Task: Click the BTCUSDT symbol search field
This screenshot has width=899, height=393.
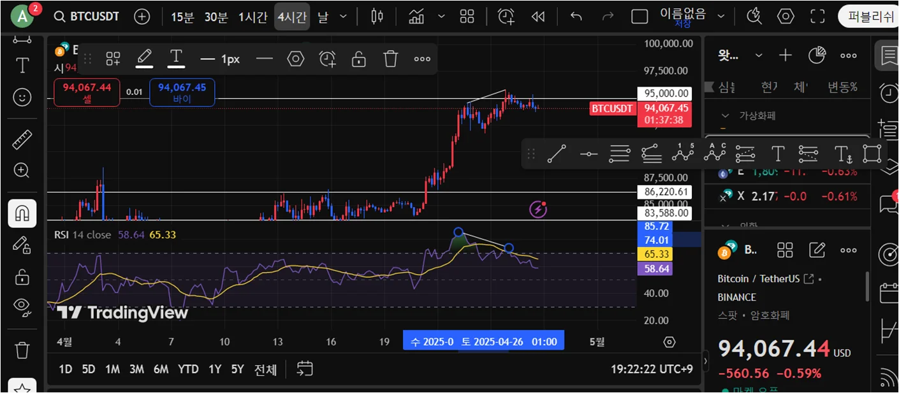Action: [x=87, y=17]
